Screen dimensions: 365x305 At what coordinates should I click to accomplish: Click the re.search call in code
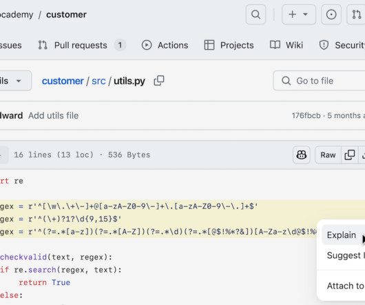coord(35,270)
